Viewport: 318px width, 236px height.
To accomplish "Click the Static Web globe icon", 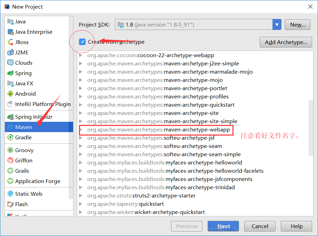I will pyautogui.click(x=10, y=194).
